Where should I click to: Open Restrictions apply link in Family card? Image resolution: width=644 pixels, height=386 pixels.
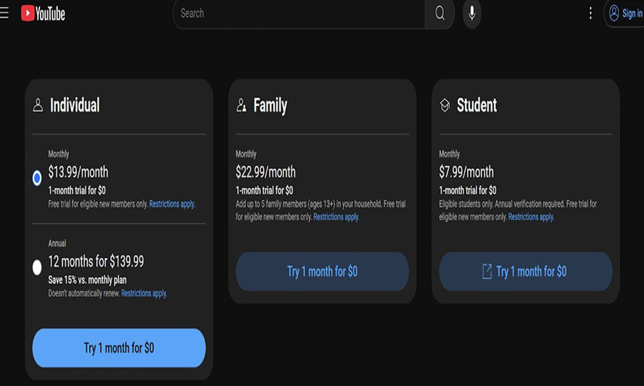(336, 217)
